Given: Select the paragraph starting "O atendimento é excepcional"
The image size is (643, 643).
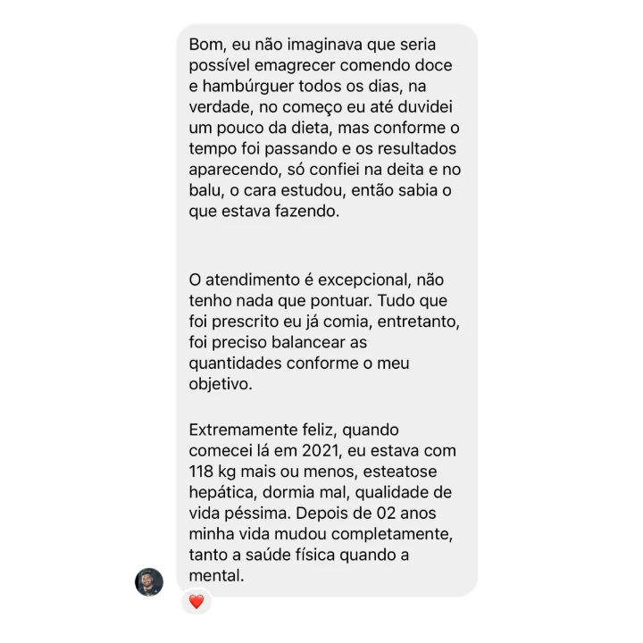Looking at the screenshot, I should point(324,331).
